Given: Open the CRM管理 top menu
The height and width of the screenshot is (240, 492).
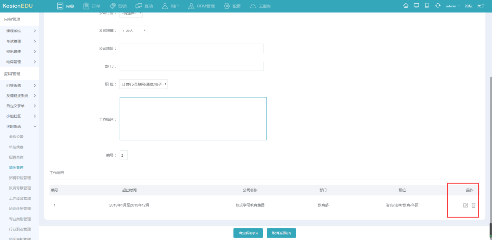Looking at the screenshot, I should (x=201, y=6).
